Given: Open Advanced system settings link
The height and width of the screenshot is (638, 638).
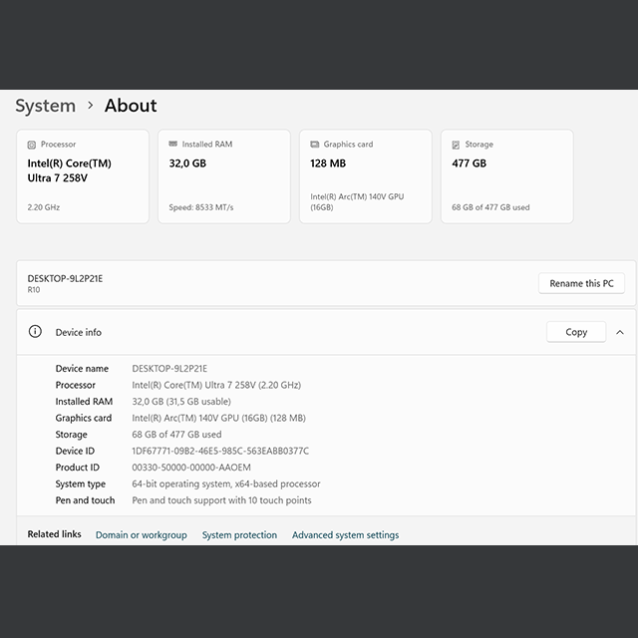Looking at the screenshot, I should pyautogui.click(x=346, y=534).
